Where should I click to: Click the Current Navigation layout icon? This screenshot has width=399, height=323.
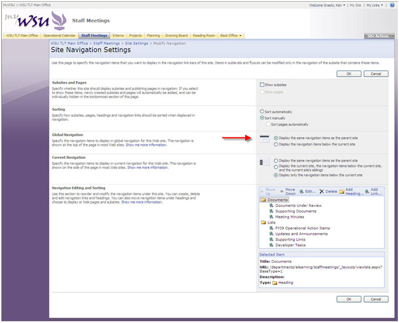click(x=264, y=162)
